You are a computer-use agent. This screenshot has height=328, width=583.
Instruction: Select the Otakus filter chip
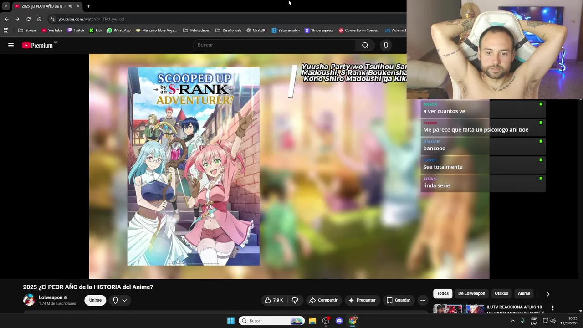tap(501, 293)
